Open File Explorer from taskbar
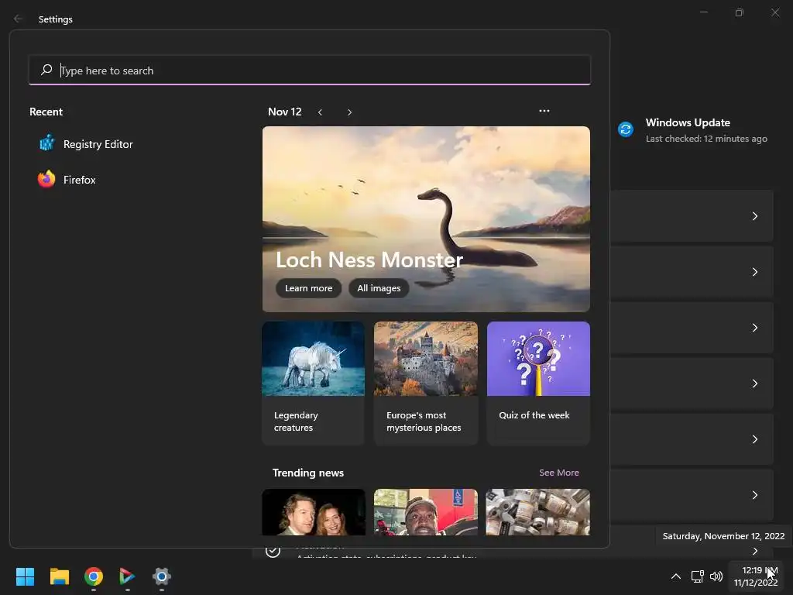 click(x=59, y=576)
